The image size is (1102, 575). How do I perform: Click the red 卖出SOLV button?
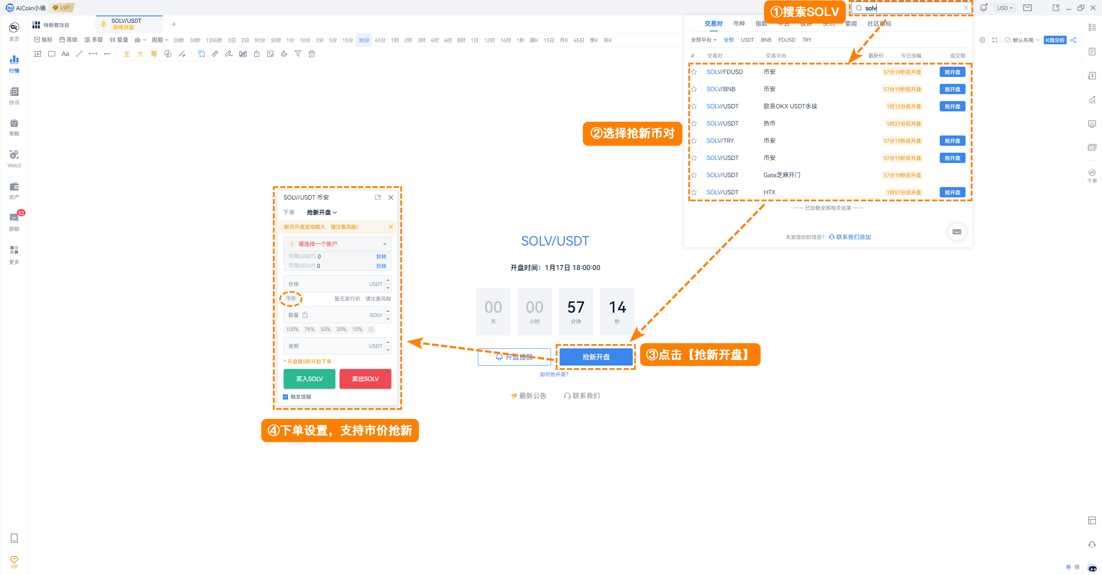tap(365, 379)
